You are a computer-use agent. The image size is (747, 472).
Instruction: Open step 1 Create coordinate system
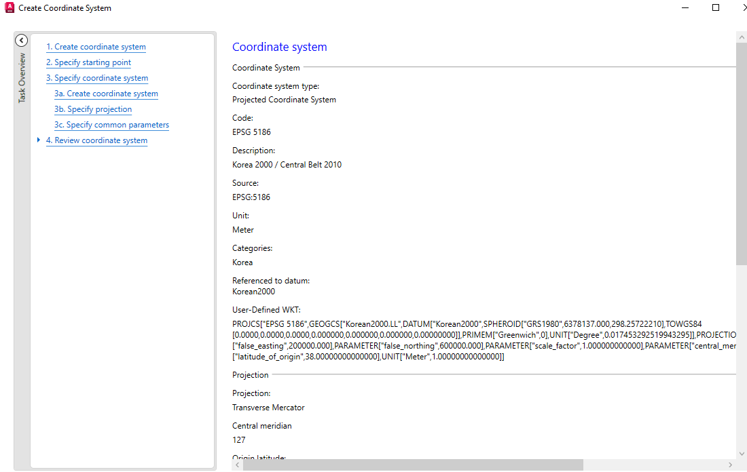coord(96,47)
